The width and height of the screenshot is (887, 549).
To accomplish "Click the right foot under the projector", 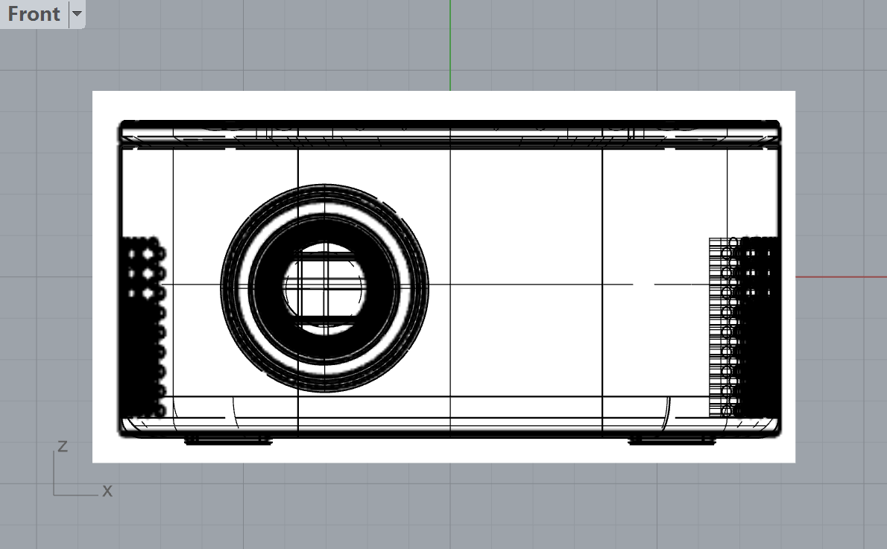I will click(x=672, y=441).
